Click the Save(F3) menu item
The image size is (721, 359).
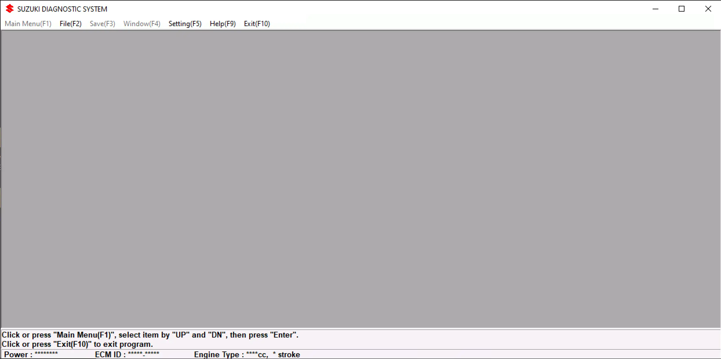[102, 24]
